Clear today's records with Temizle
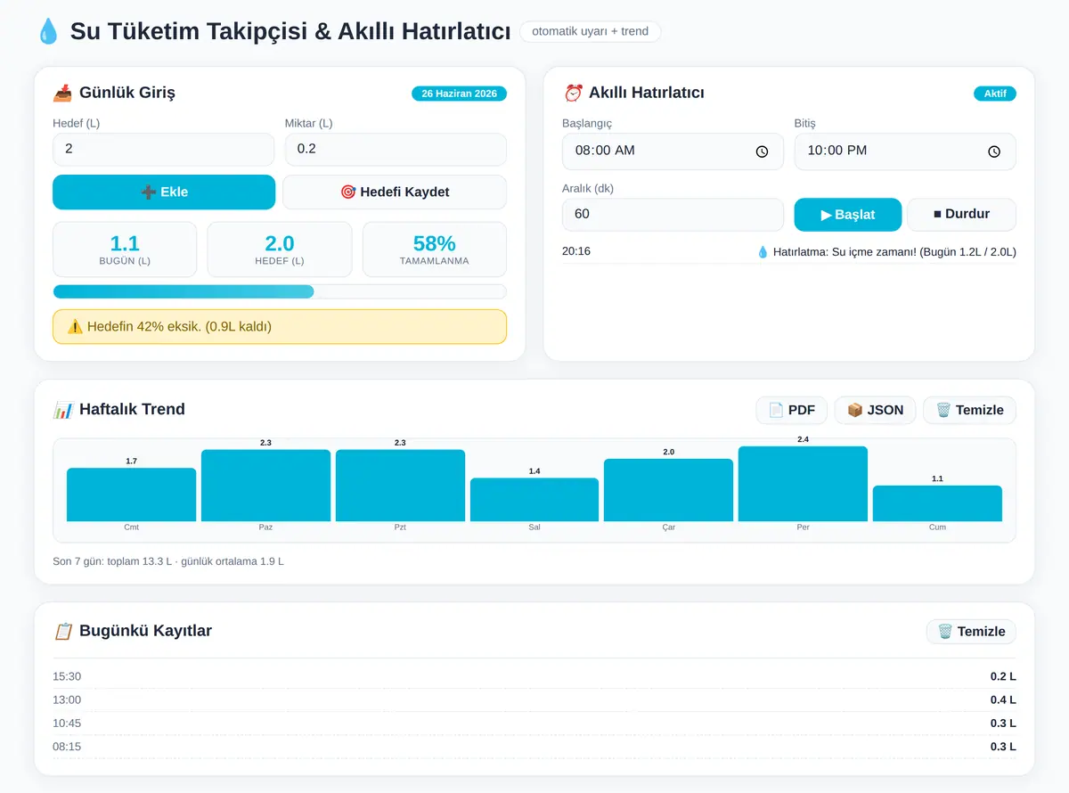 coord(971,632)
